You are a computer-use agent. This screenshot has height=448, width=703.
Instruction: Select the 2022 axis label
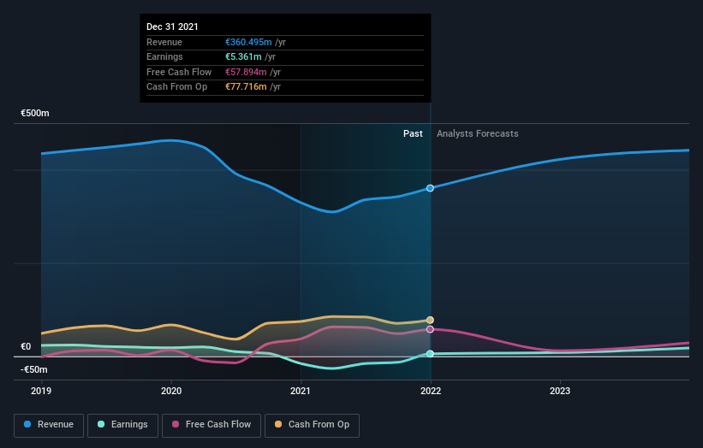click(x=431, y=391)
